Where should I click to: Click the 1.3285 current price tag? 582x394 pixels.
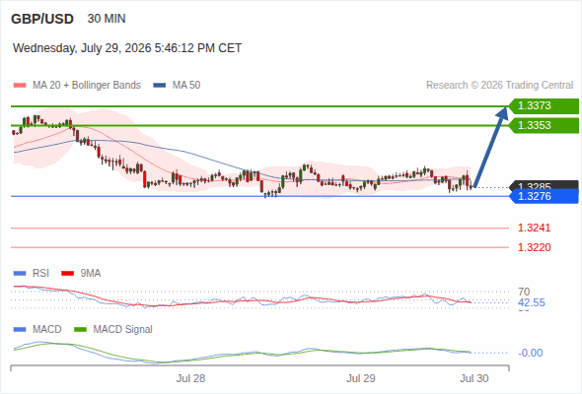544,184
